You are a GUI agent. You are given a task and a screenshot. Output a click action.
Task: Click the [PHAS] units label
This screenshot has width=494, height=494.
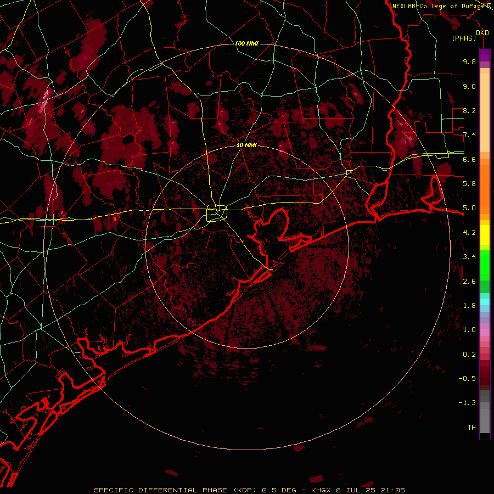coord(464,38)
